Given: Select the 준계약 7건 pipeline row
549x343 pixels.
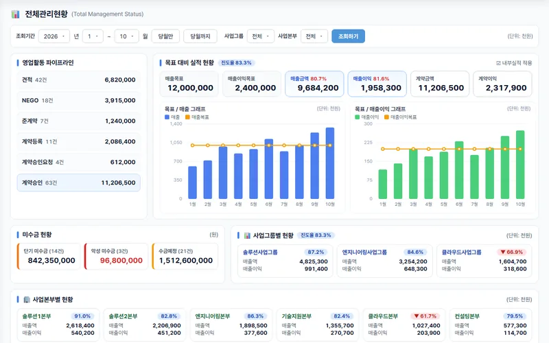Looking at the screenshot, I should (79, 121).
